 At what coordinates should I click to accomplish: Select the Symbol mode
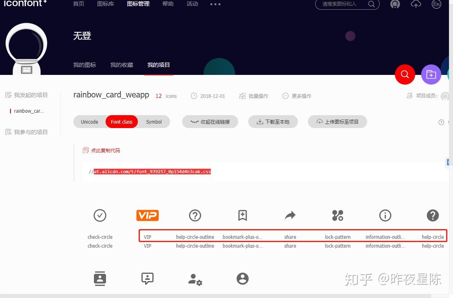[154, 122]
